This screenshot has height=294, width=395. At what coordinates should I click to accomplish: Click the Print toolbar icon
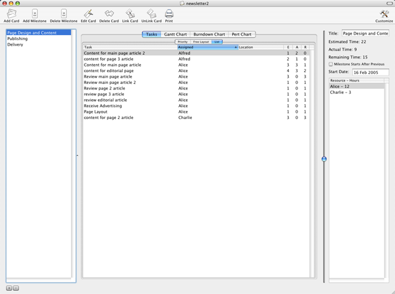168,14
